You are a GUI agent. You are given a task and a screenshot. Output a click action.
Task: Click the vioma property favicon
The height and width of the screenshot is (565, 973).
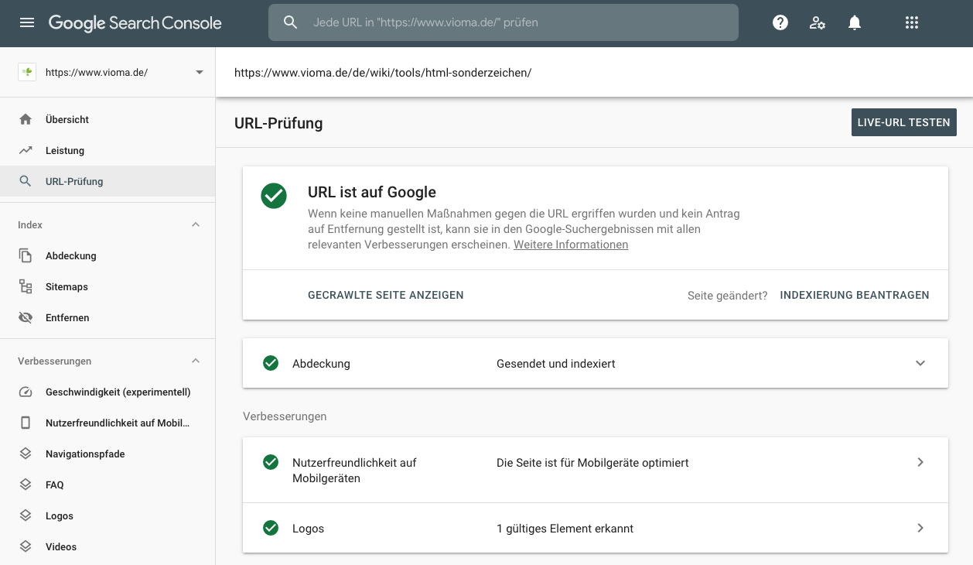tap(27, 72)
